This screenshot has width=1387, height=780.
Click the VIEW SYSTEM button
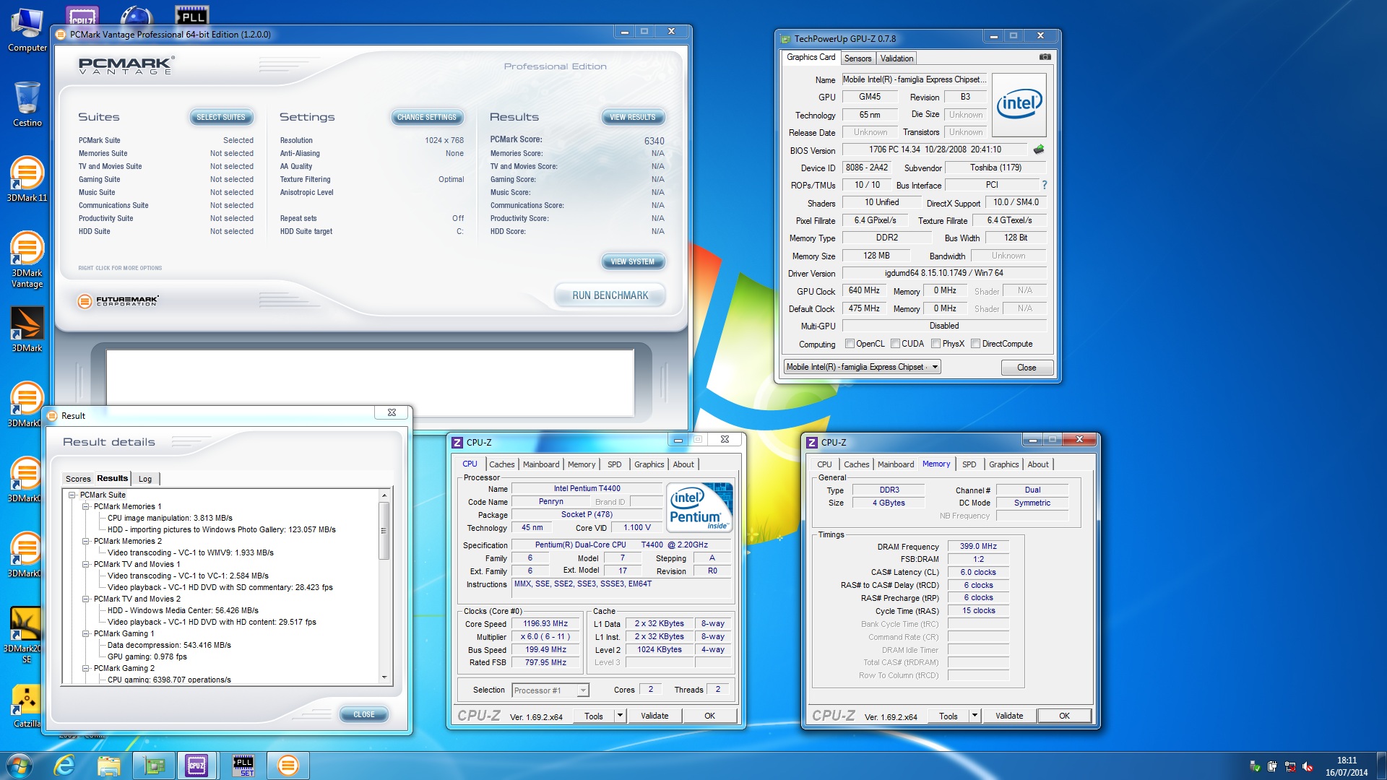point(632,261)
